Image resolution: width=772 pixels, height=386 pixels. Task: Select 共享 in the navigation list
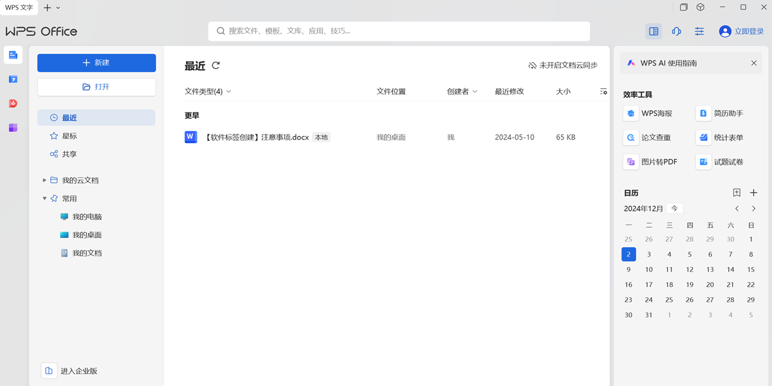[x=96, y=154]
